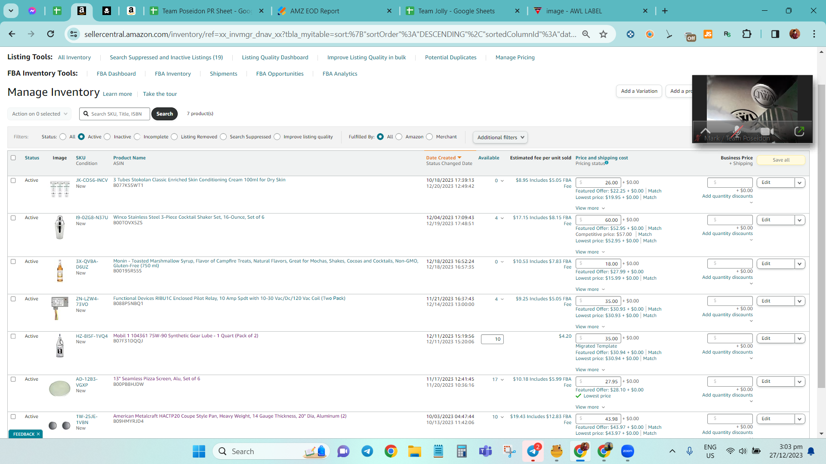Toggle the browser side panel icon
This screenshot has height=464, width=826.
click(x=775, y=34)
